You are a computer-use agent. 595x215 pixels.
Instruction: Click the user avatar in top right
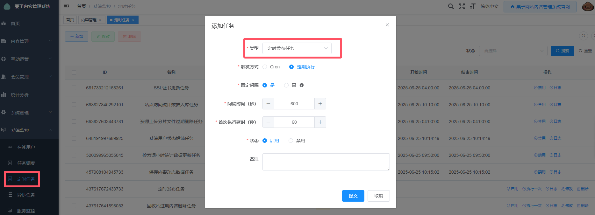(587, 6)
